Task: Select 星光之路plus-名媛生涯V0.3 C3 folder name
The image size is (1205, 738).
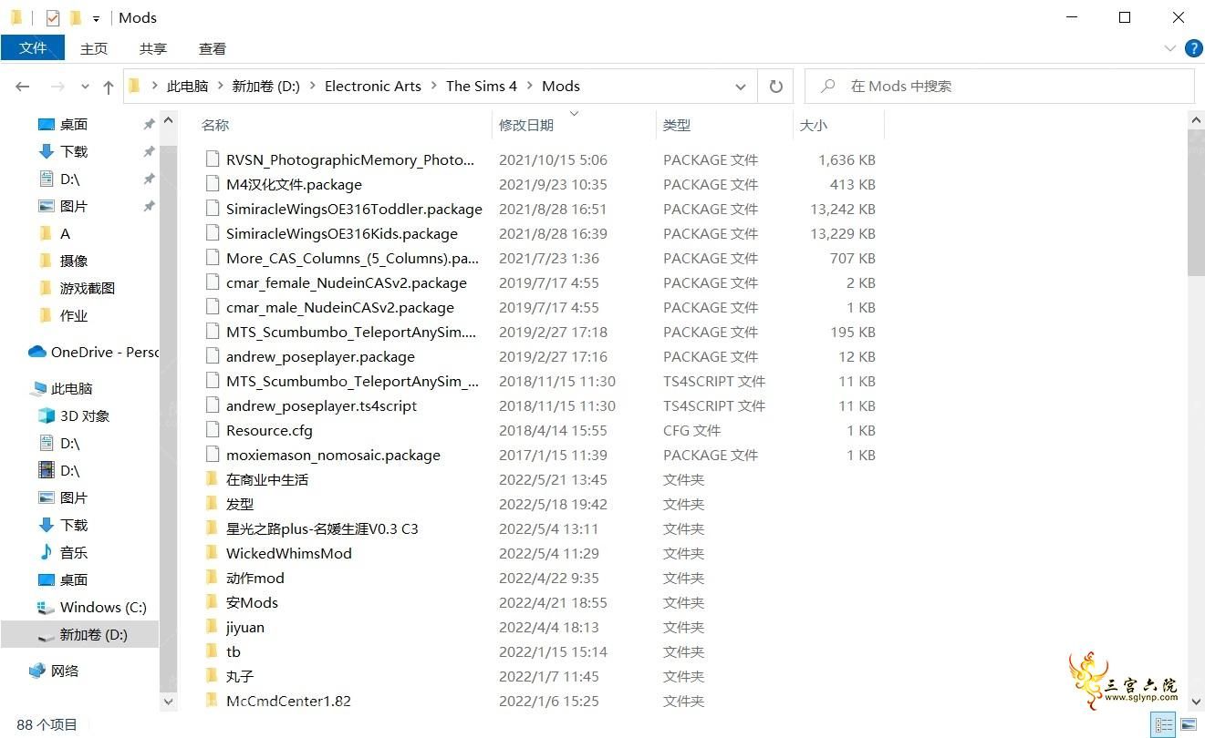Action: tap(322, 528)
